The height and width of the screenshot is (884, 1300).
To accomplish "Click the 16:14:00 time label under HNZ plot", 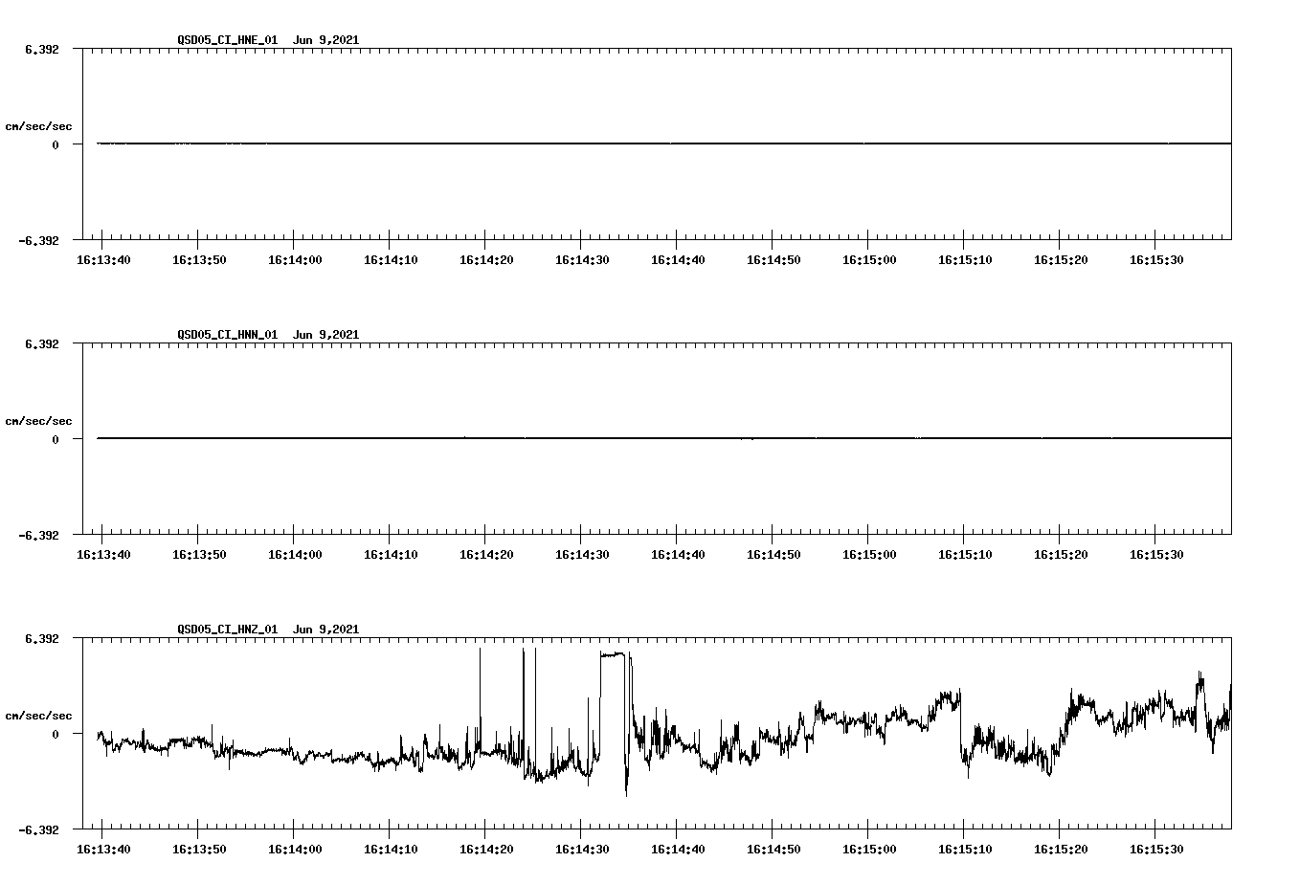I will (x=295, y=850).
